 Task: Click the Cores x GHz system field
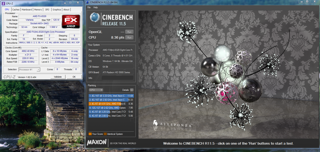117,55
